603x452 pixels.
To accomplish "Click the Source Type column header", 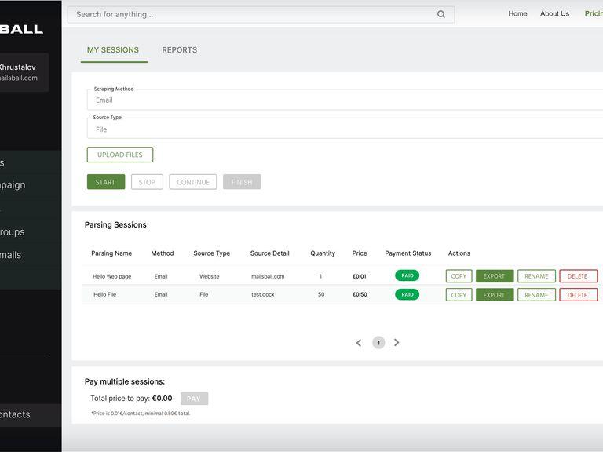I will [x=211, y=253].
